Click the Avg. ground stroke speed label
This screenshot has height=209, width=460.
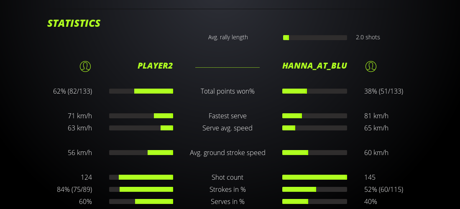(227, 153)
